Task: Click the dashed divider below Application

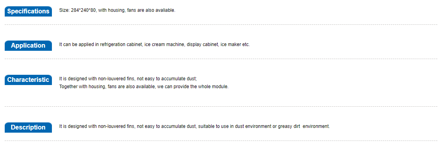Action: [221, 59]
